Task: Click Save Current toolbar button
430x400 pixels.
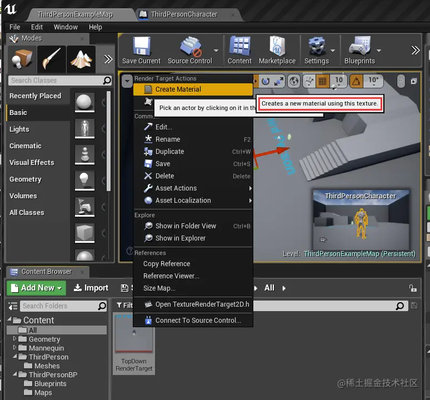Action: pos(141,51)
